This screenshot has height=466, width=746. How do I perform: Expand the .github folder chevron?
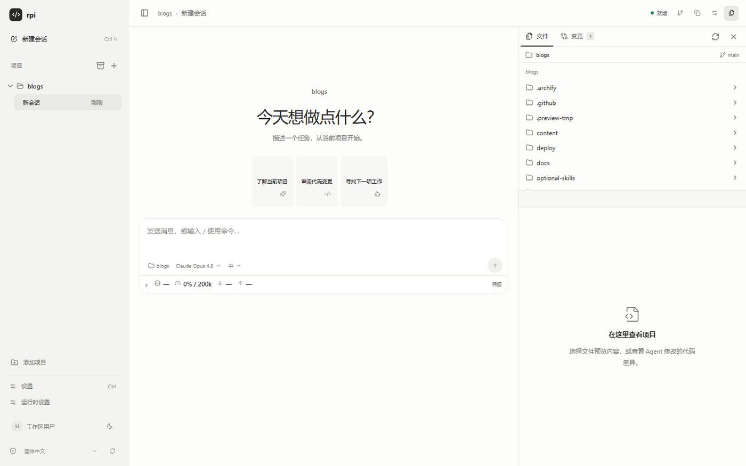coord(735,103)
